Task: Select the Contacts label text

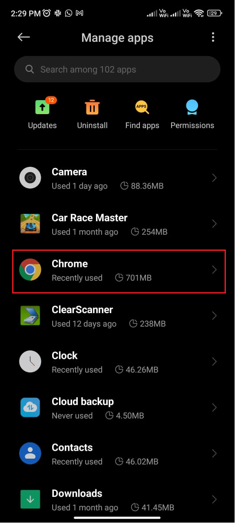Action: 72,448
